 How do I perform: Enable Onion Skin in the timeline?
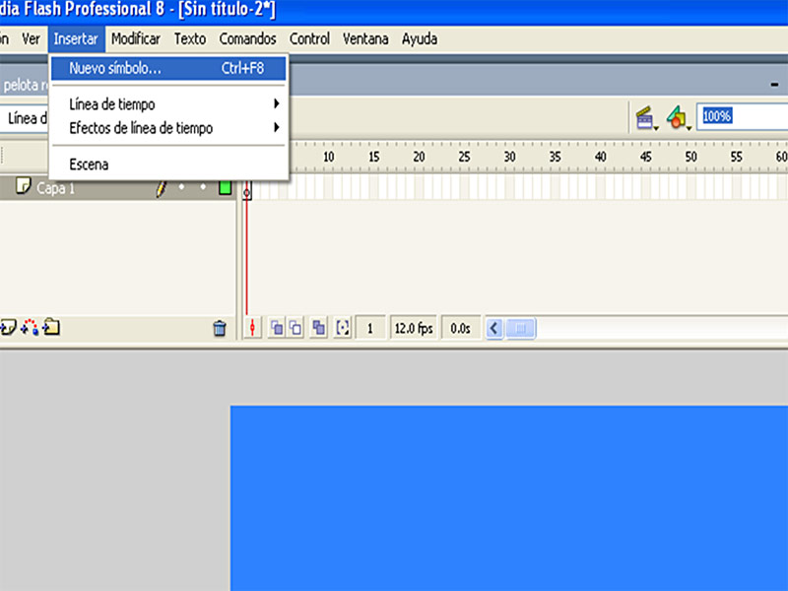click(276, 328)
